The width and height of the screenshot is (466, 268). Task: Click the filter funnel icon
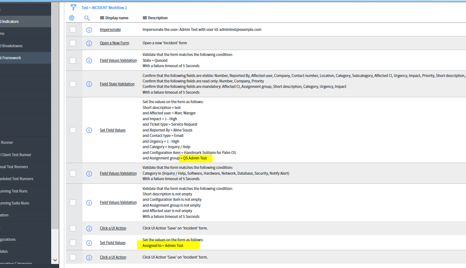73,7
